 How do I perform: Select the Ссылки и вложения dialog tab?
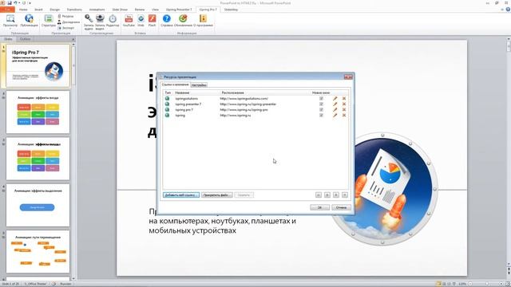tap(176, 85)
